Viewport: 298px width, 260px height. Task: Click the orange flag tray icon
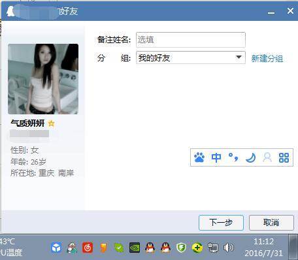(x=104, y=248)
